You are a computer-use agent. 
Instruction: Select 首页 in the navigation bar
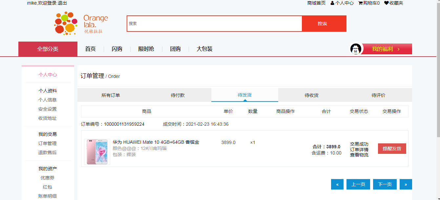90,49
